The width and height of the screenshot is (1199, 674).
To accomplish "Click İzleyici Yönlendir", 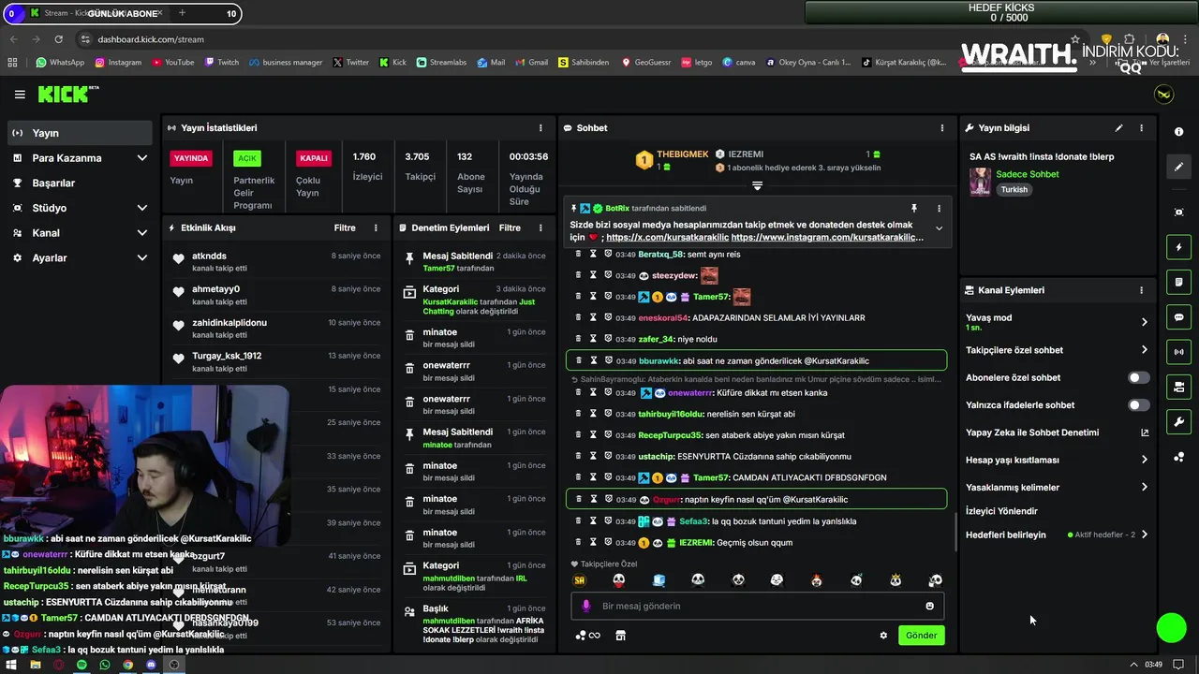I will click(1001, 511).
